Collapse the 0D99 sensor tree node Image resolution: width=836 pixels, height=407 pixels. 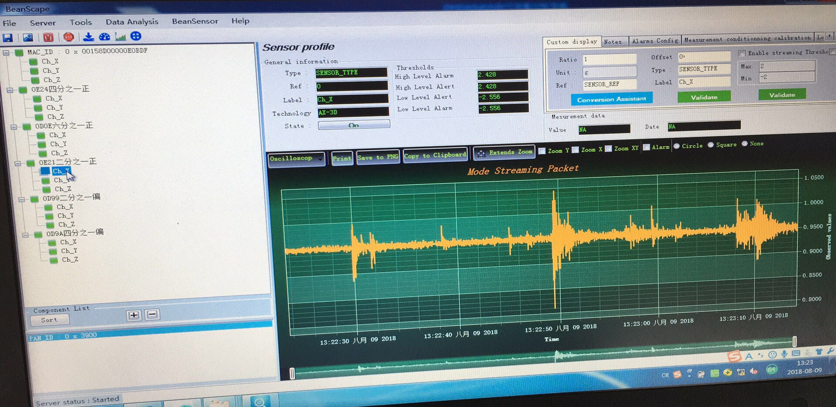[21, 199]
